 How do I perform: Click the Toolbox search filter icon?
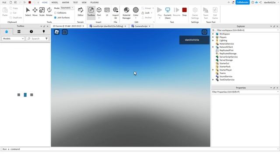click(46, 39)
